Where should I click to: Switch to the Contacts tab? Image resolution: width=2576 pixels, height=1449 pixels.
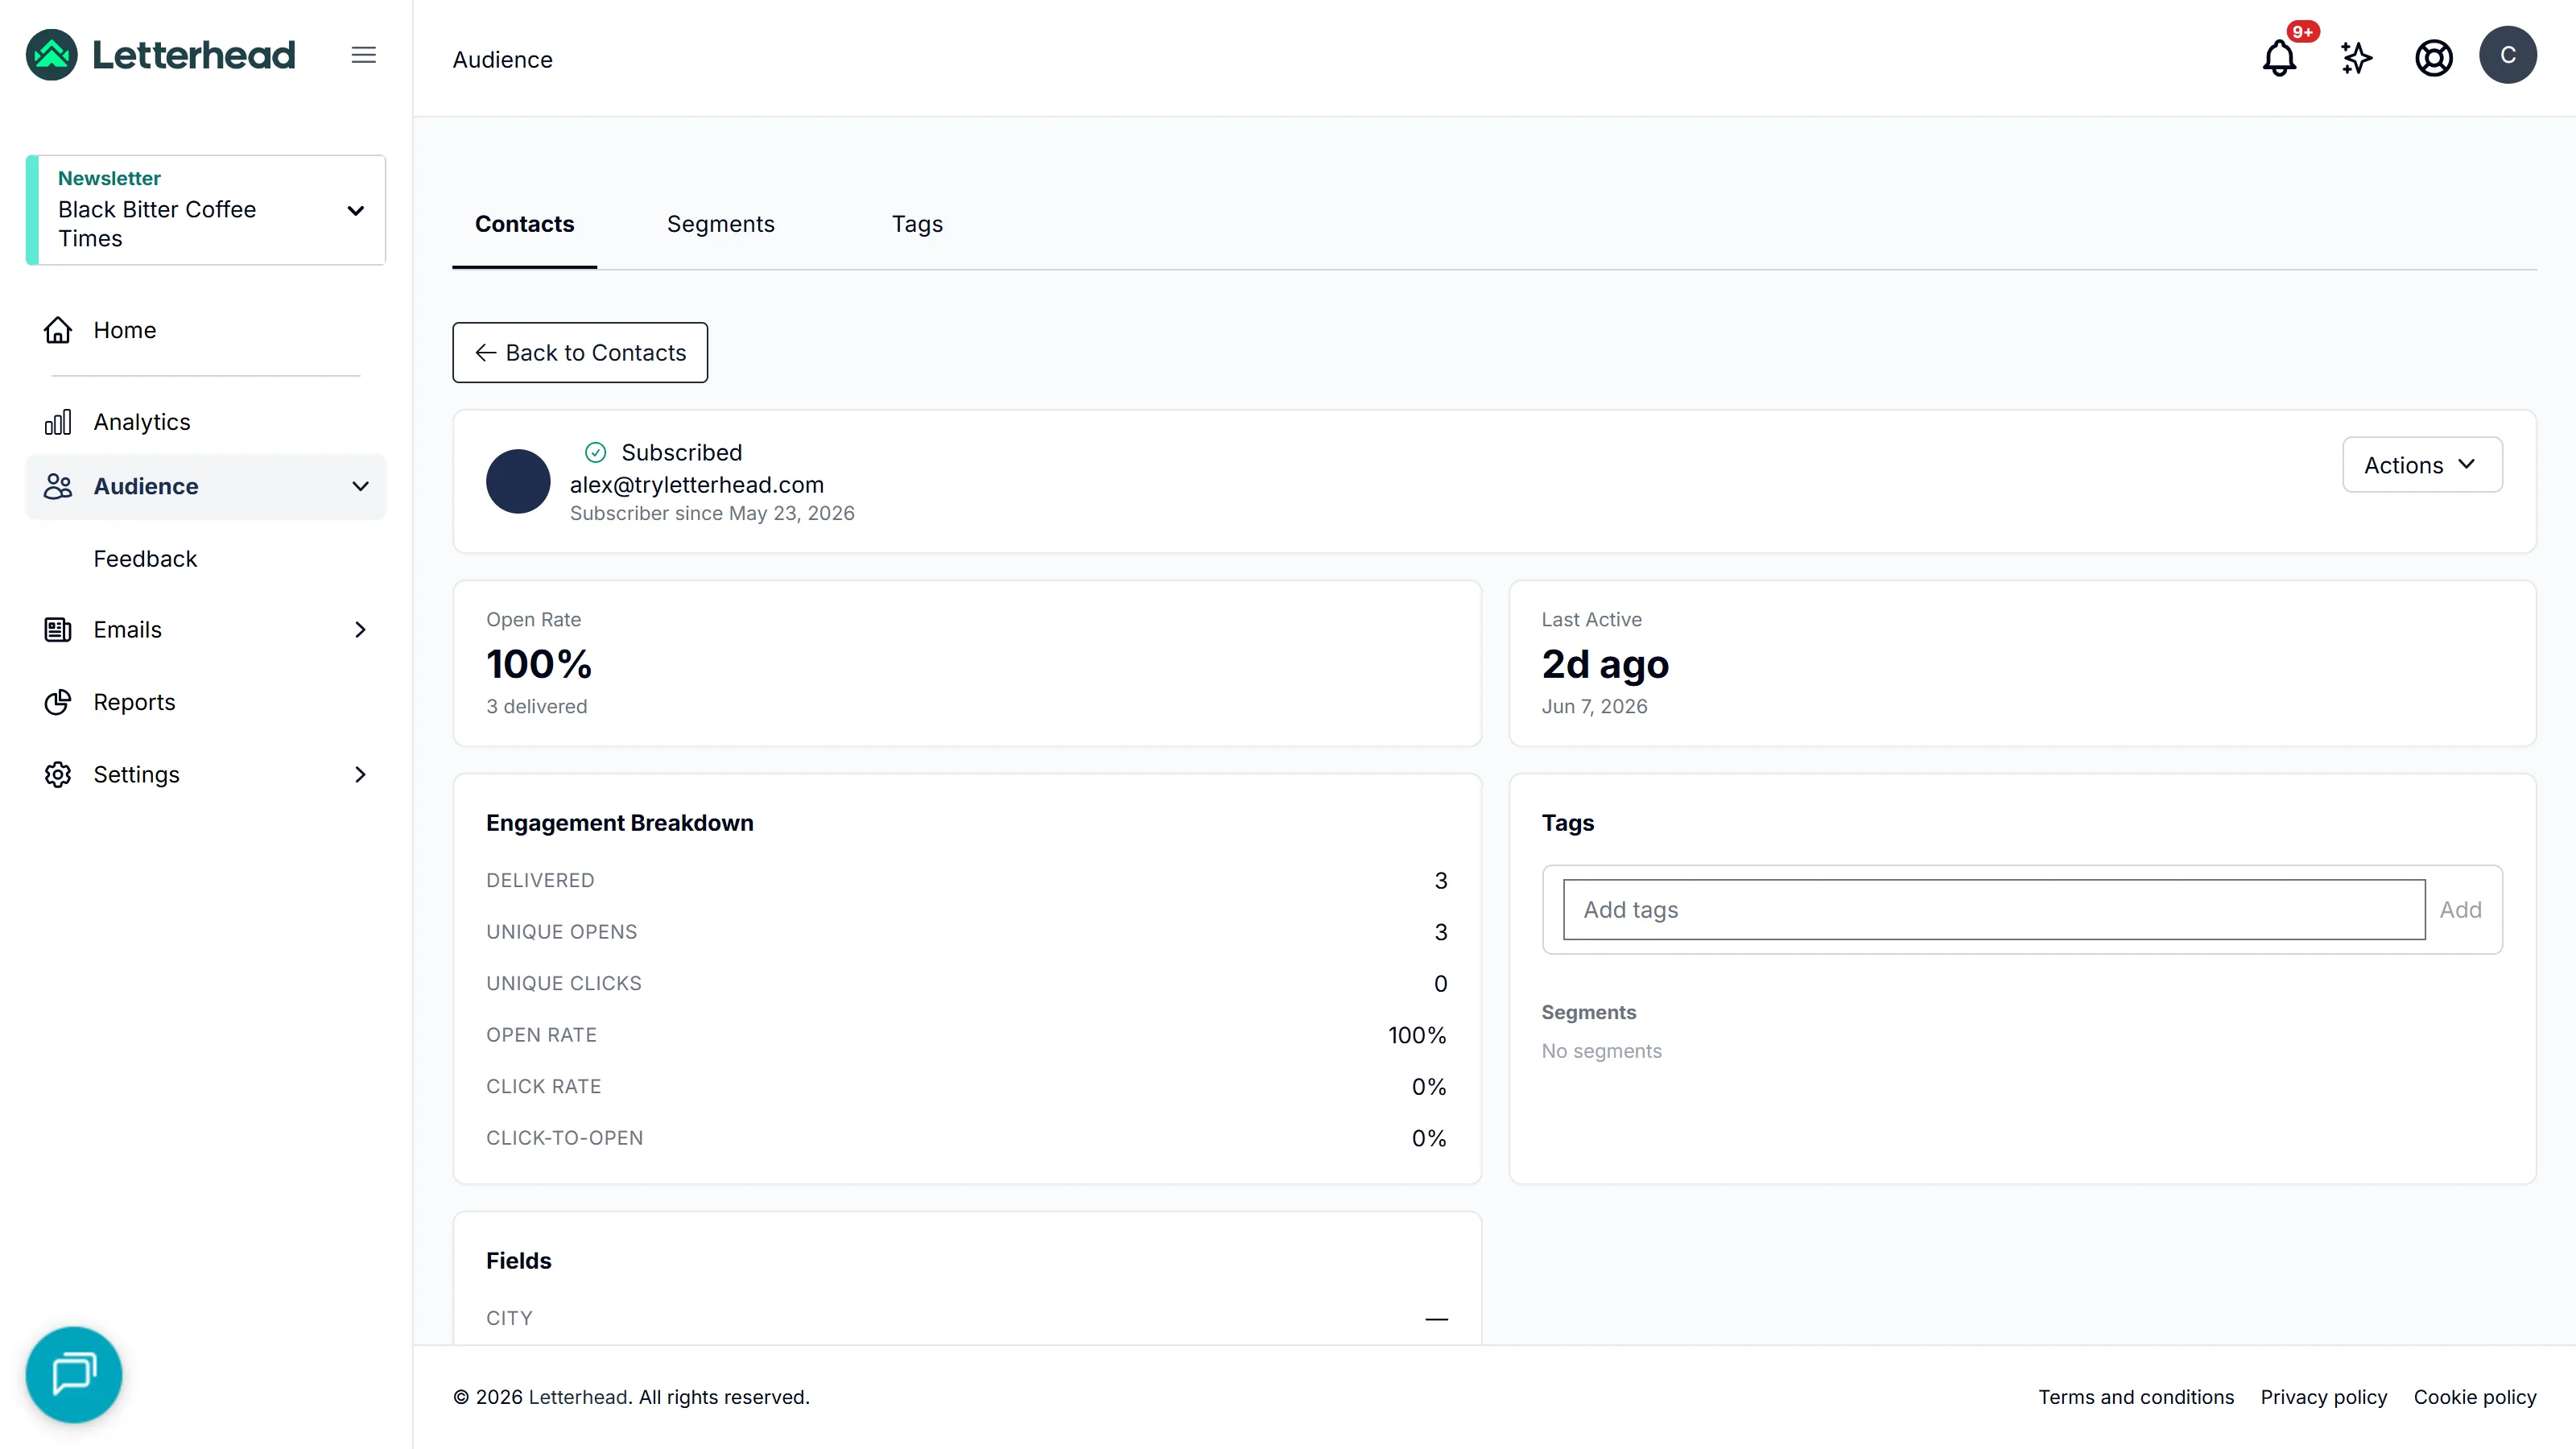[x=524, y=224]
